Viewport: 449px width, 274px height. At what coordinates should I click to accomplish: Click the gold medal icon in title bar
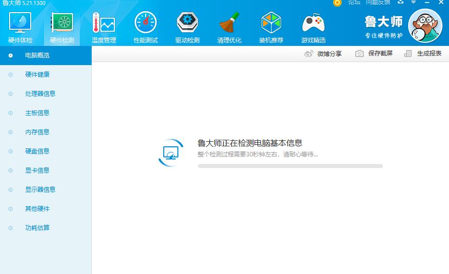(x=337, y=3)
